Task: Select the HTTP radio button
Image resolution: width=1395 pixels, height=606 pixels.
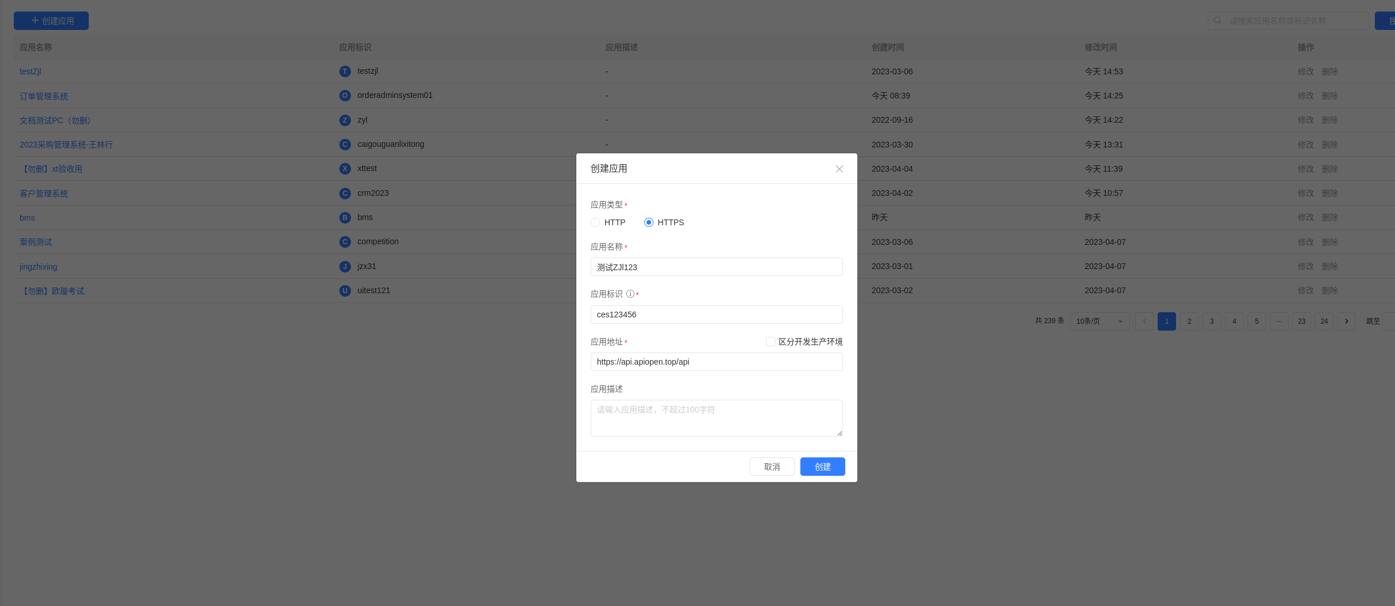Action: click(595, 222)
